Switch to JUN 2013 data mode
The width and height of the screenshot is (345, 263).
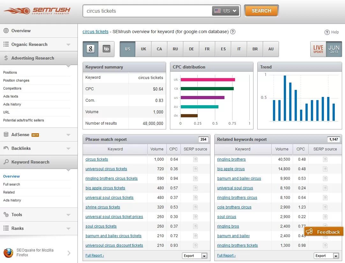334,49
